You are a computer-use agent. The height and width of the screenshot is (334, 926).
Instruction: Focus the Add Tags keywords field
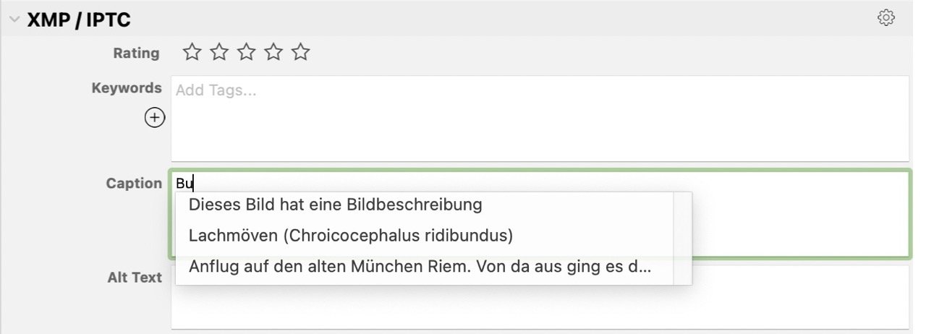540,119
